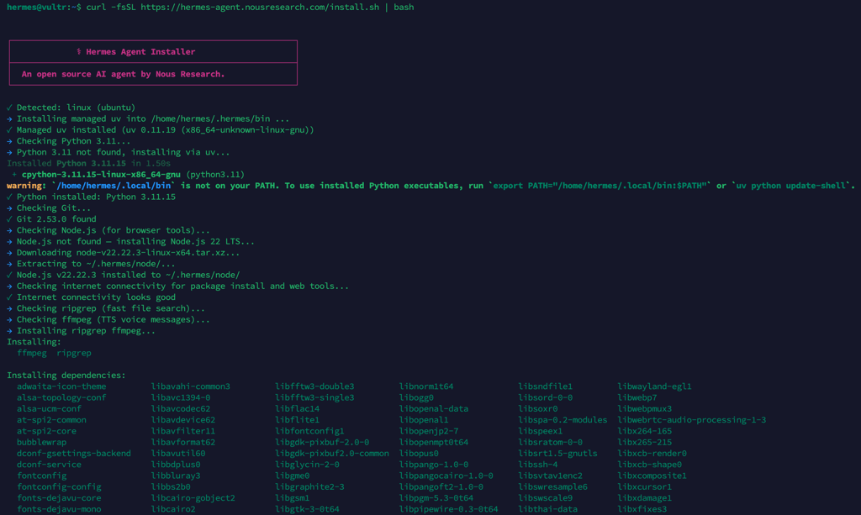The image size is (861, 515).
Task: Click the 'Git 2.53.0 found' line
Action: click(51, 218)
